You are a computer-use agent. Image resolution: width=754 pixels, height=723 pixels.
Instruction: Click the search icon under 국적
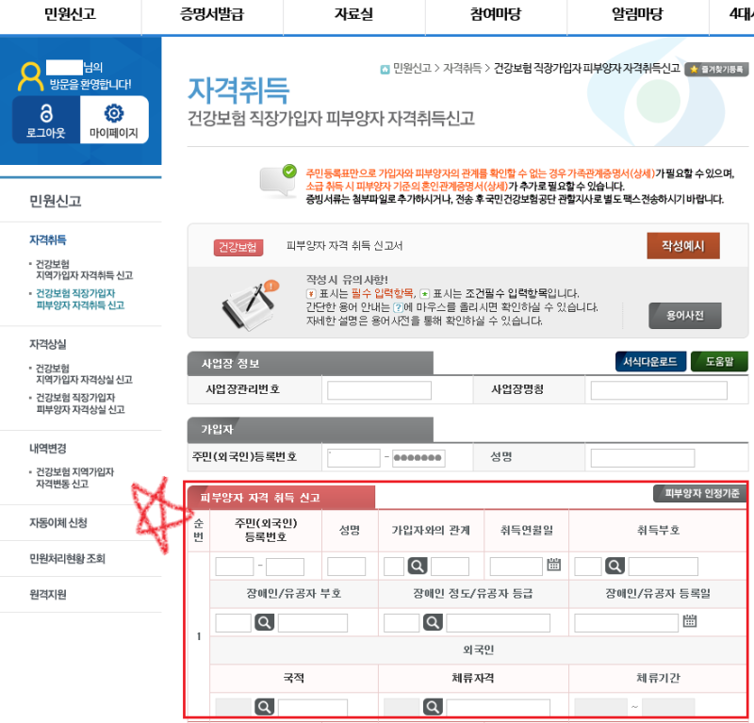(265, 704)
